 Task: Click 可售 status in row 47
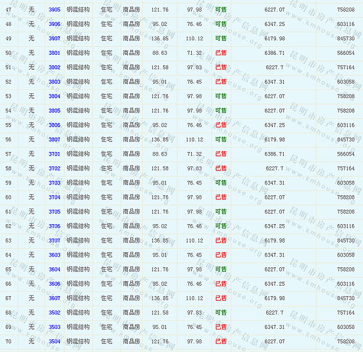click(221, 10)
